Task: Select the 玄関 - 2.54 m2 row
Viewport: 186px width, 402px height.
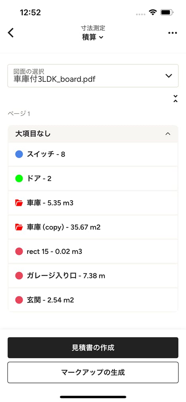Action: (x=93, y=300)
